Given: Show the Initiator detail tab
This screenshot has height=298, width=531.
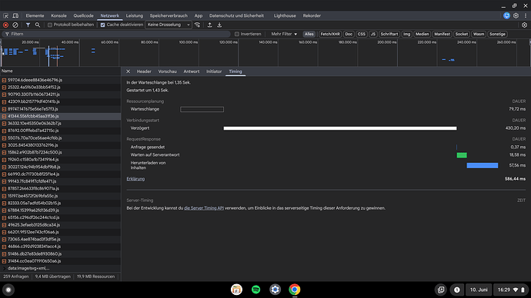Looking at the screenshot, I should click(214, 71).
